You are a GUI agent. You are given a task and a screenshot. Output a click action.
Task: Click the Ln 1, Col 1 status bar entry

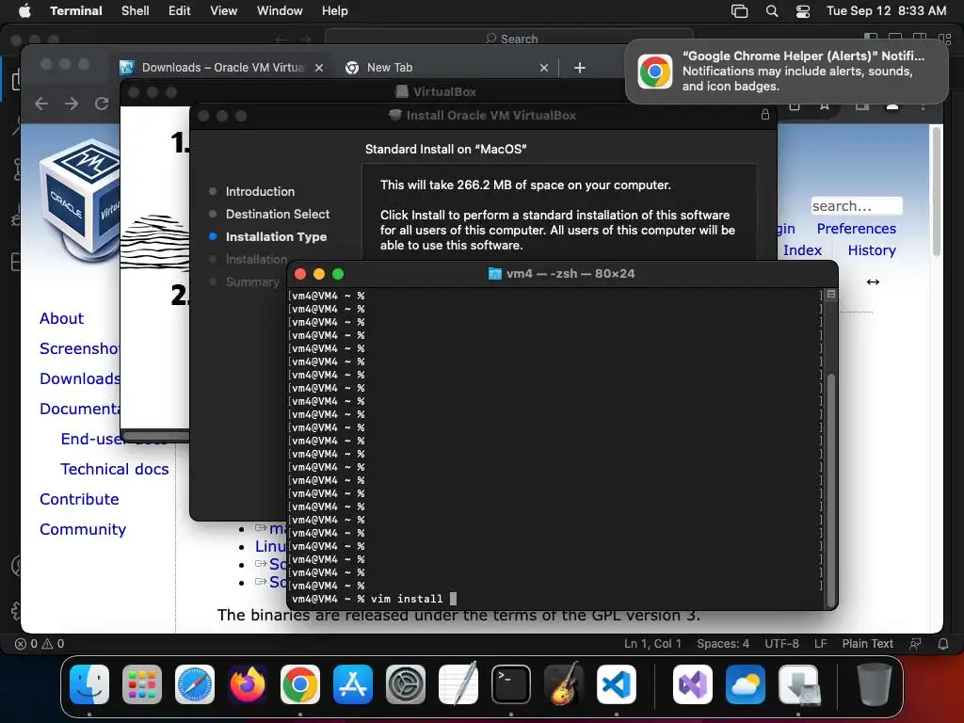coord(652,644)
